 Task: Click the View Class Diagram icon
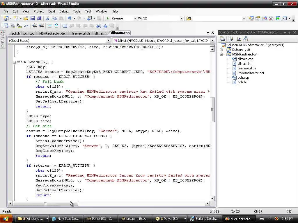(246, 39)
